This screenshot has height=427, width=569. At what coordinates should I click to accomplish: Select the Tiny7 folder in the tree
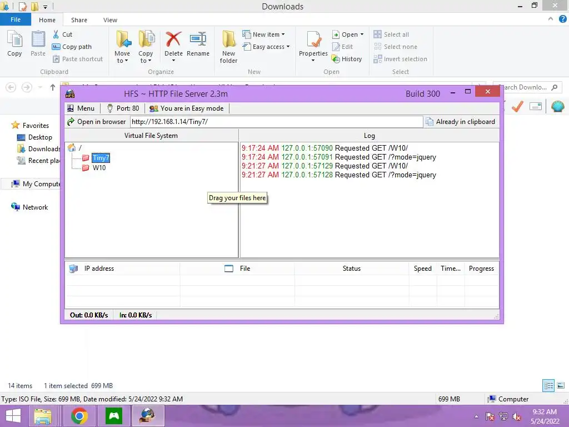click(101, 158)
